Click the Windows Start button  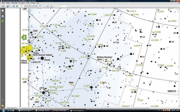3,110
